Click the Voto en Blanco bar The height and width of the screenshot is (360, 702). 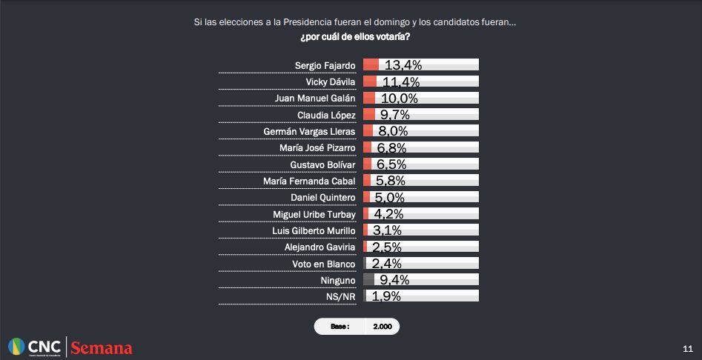420,263
